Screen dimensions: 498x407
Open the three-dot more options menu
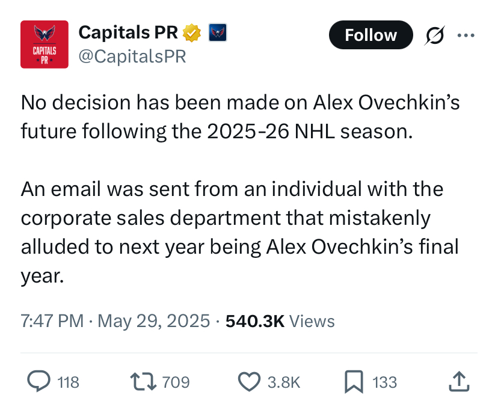coord(466,35)
